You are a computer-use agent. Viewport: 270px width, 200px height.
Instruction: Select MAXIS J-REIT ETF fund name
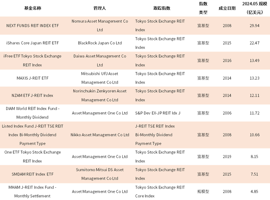pos(32,78)
